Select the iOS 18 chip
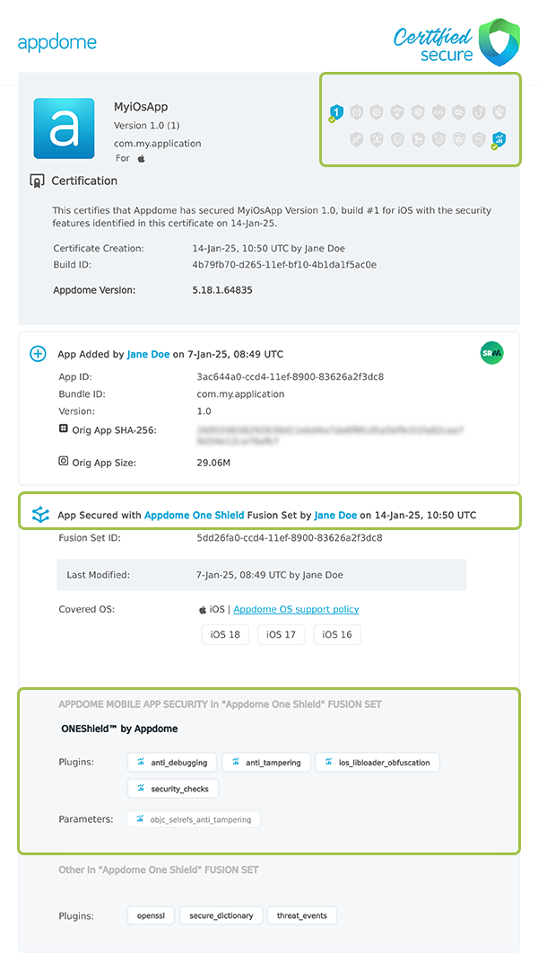Screen dimensions: 538x954 (x=226, y=634)
